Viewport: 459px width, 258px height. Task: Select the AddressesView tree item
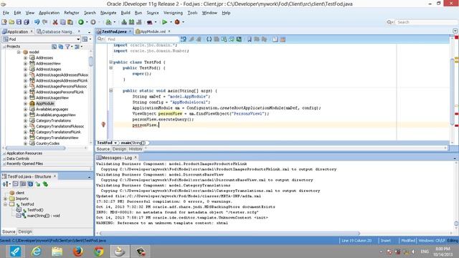(48, 64)
